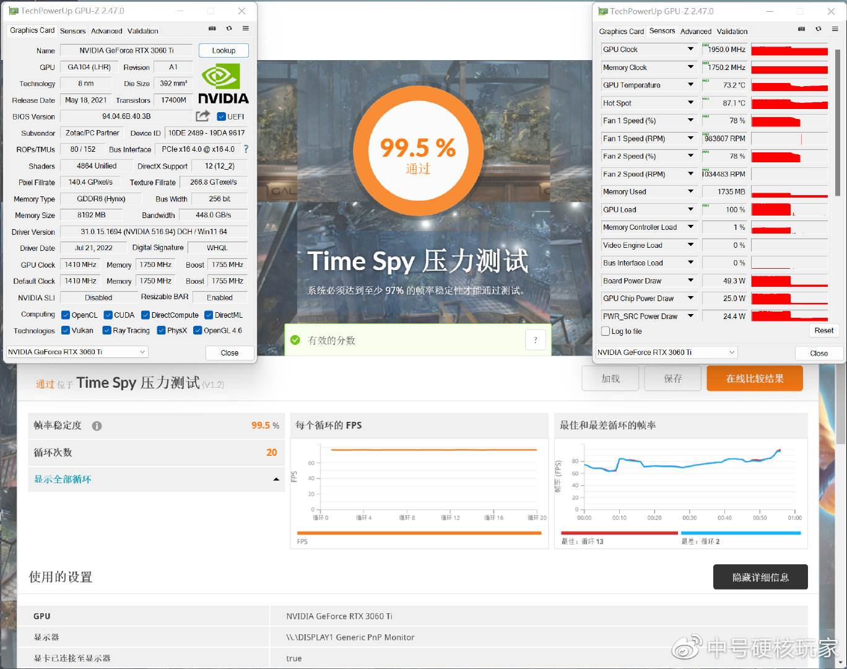Click the Name field NVIDIA GeForce RTX 3060 Ti
Viewport: 847px width, 669px height.
click(x=126, y=51)
